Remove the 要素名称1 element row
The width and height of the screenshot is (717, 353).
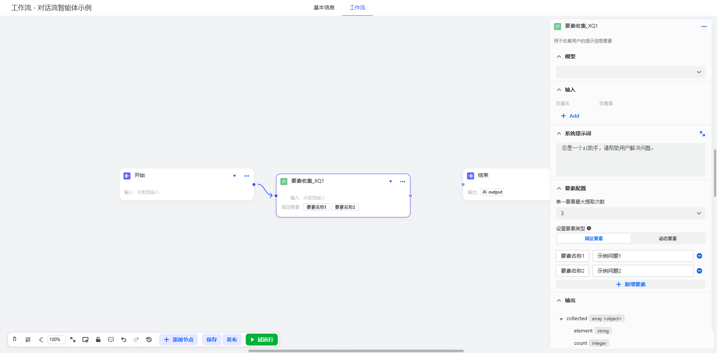[699, 256]
